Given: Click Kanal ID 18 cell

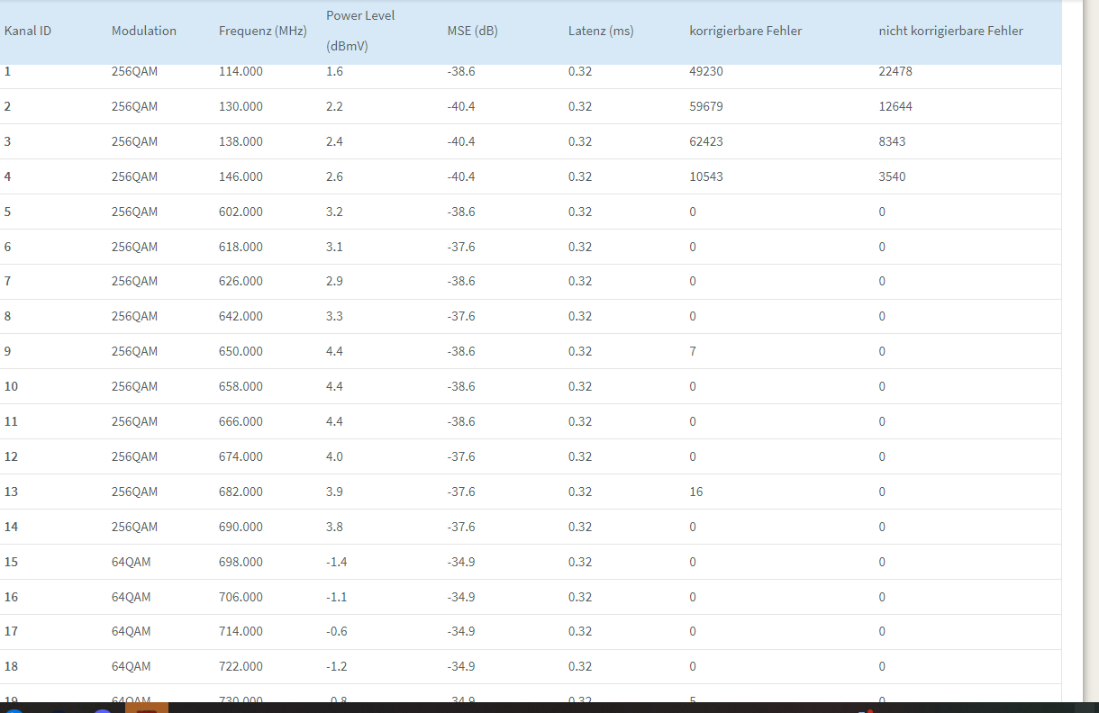Looking at the screenshot, I should 11,666.
